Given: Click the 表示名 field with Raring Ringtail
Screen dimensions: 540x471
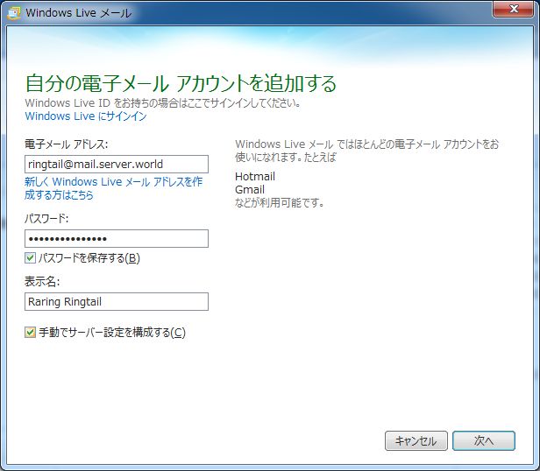Looking at the screenshot, I should click(x=117, y=302).
